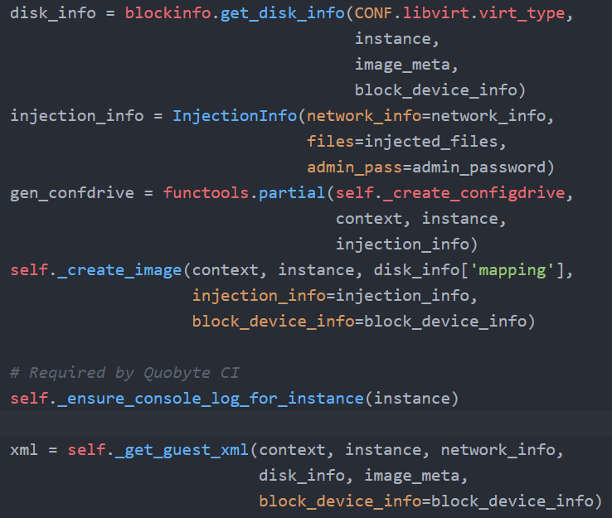Click 'injected_files' value
This screenshot has height=518, width=612.
pyautogui.click(x=431, y=142)
